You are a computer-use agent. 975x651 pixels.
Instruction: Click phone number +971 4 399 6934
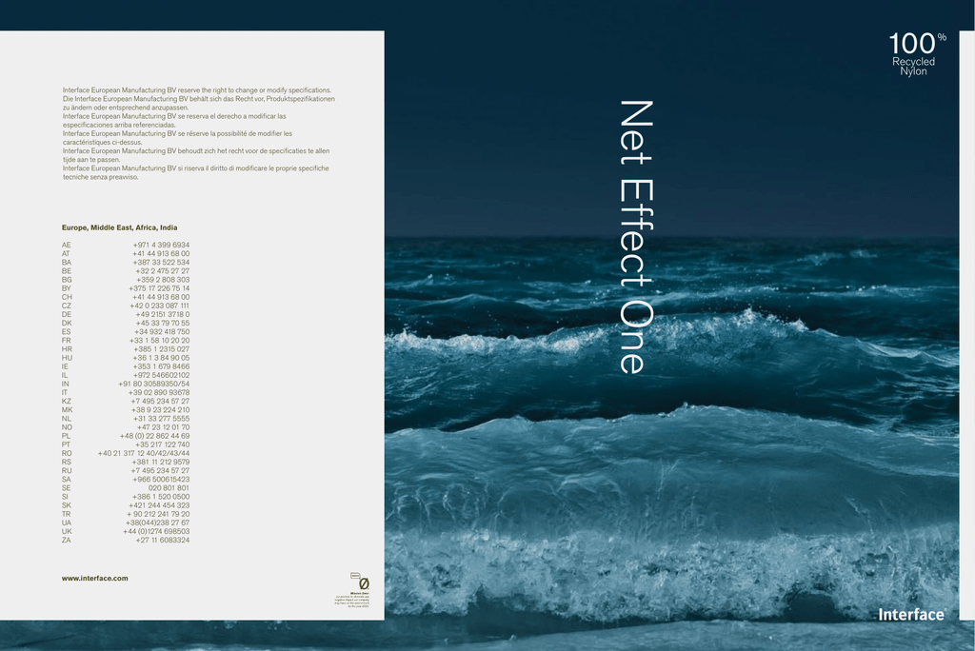pyautogui.click(x=161, y=245)
